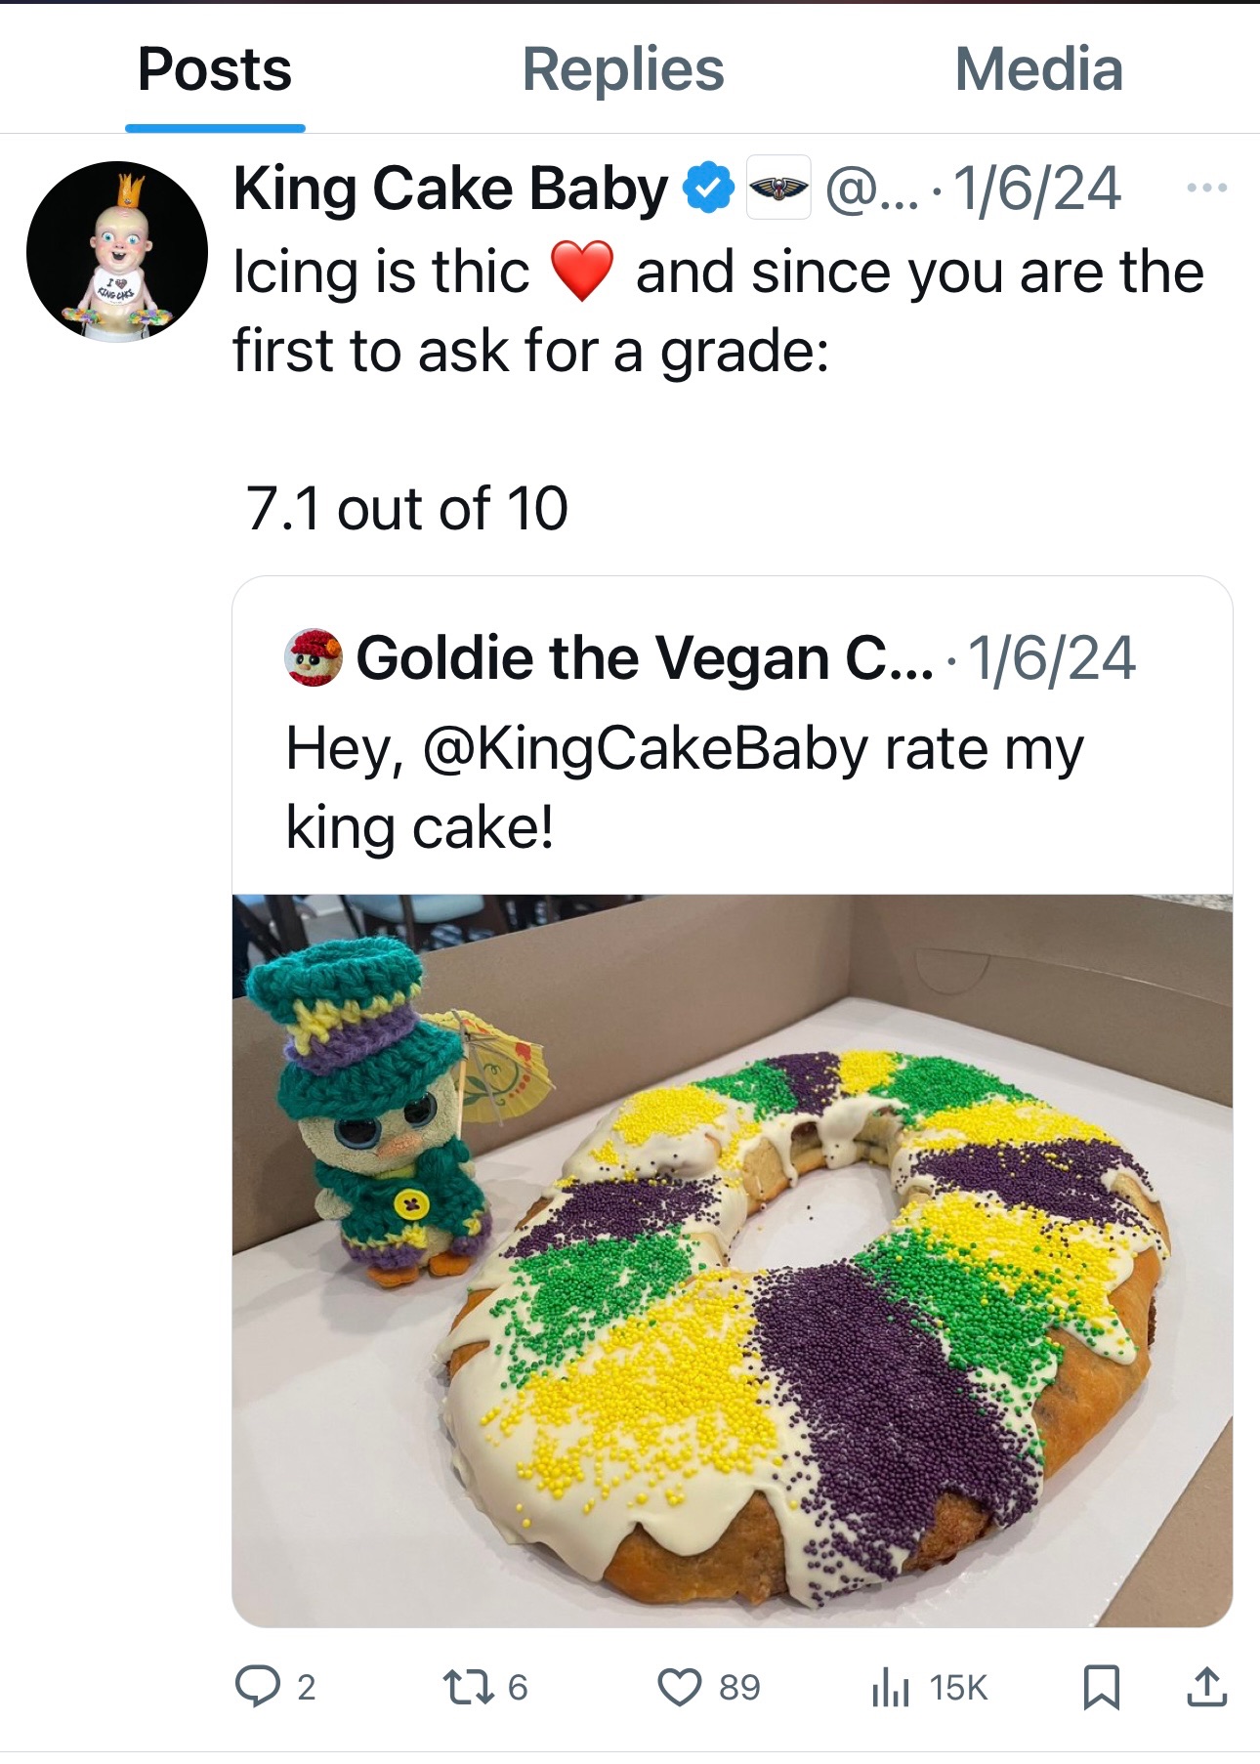Tap the blue verified checkmark badge
Screen dimensions: 1260x1764
708,188
